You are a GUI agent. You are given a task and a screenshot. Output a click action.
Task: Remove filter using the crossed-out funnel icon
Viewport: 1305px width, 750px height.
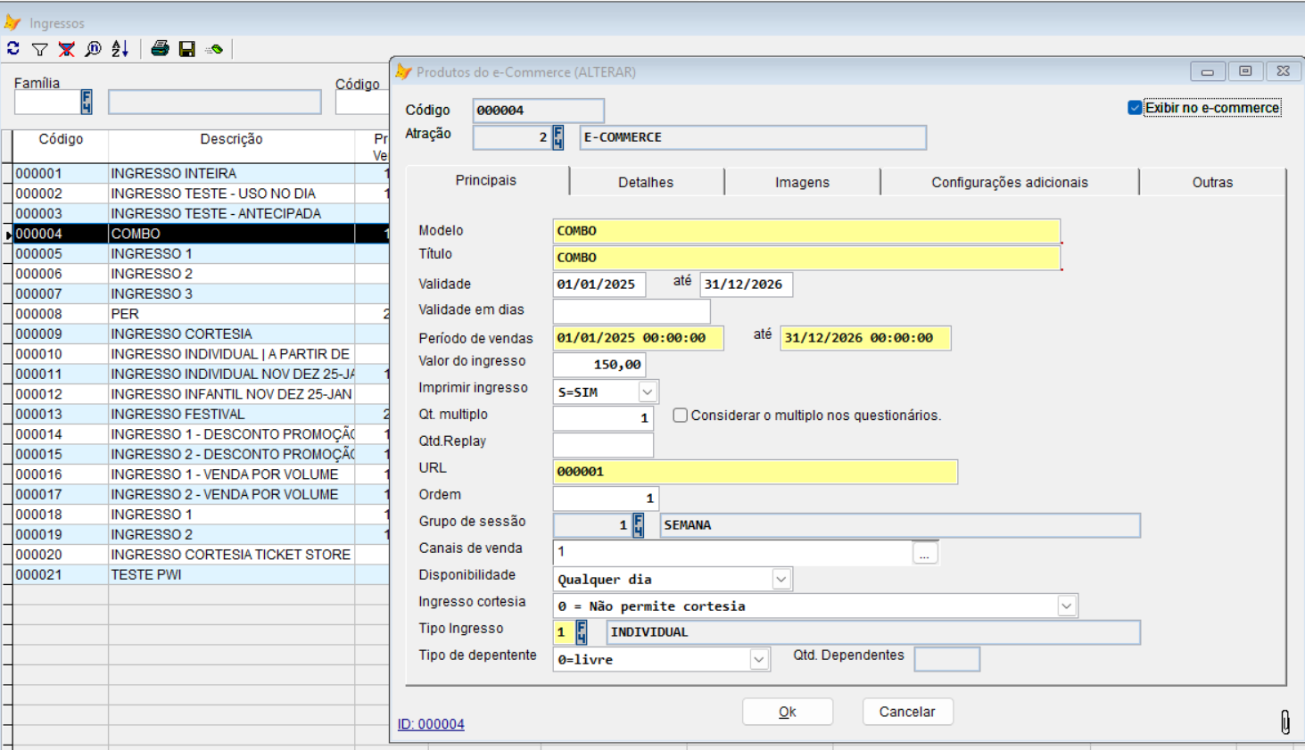(x=67, y=49)
